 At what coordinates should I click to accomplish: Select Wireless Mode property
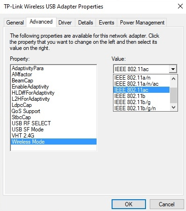click(54, 142)
